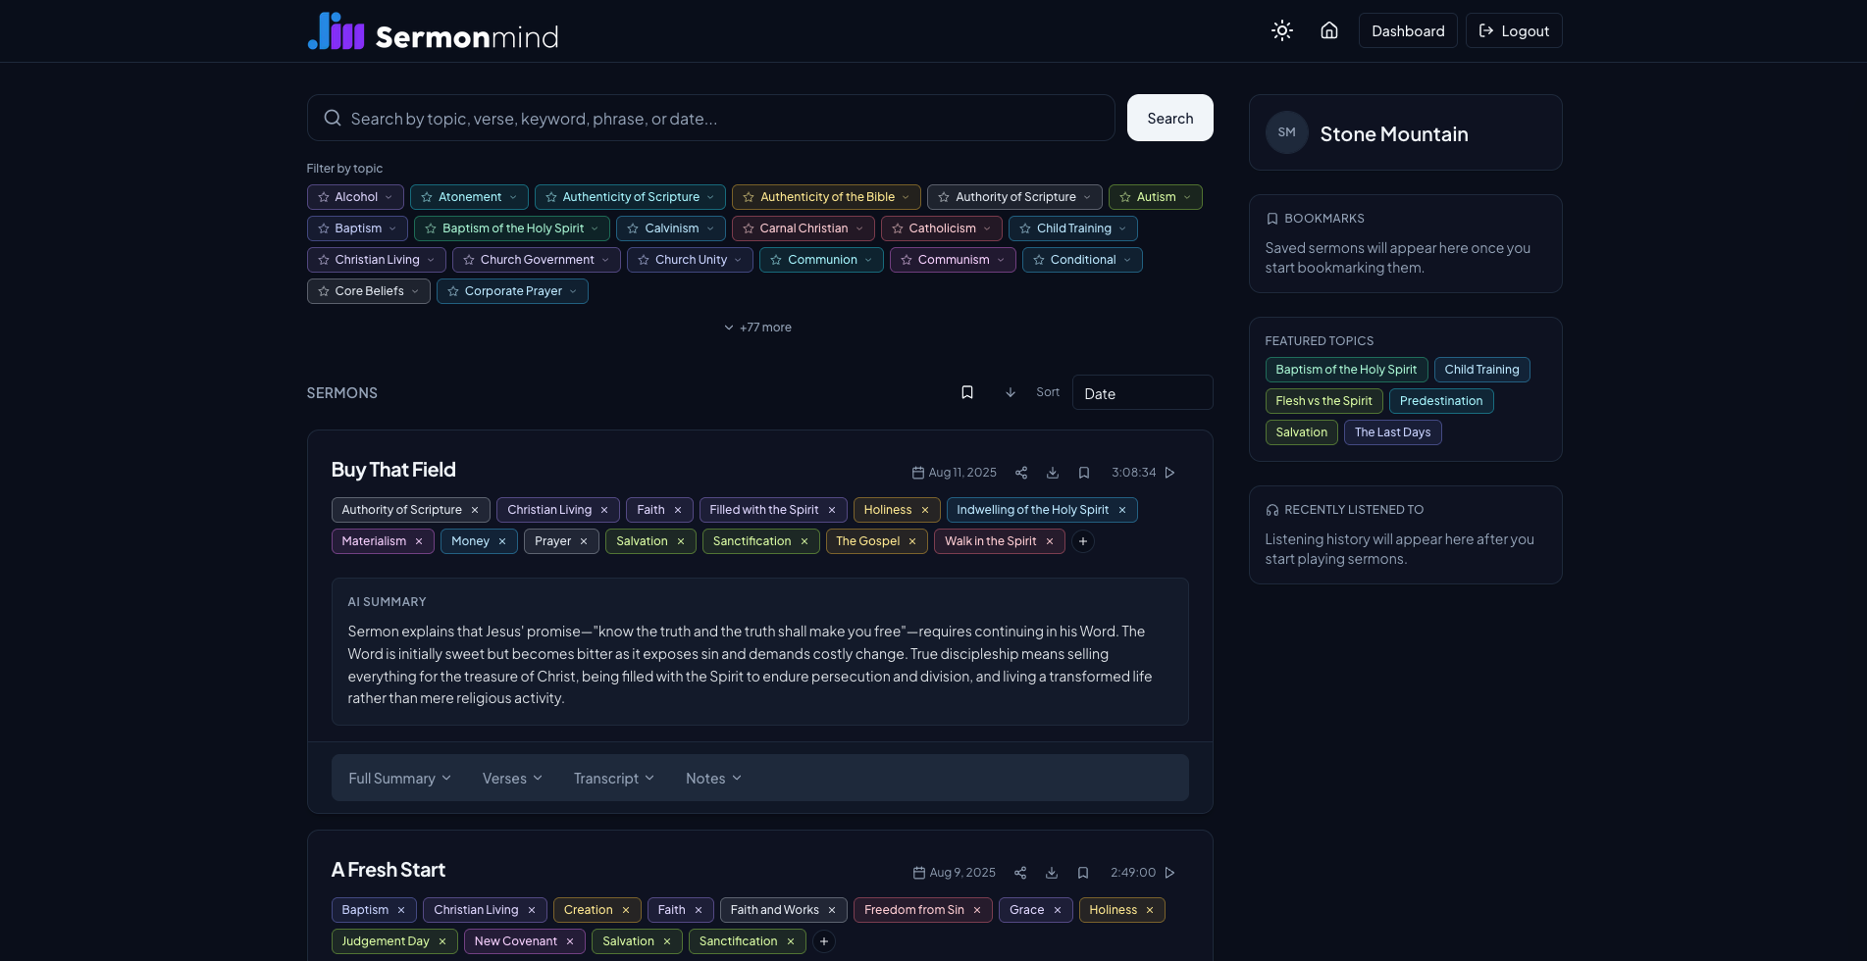
Task: Star the Calvinism topic filter
Action: click(633, 228)
